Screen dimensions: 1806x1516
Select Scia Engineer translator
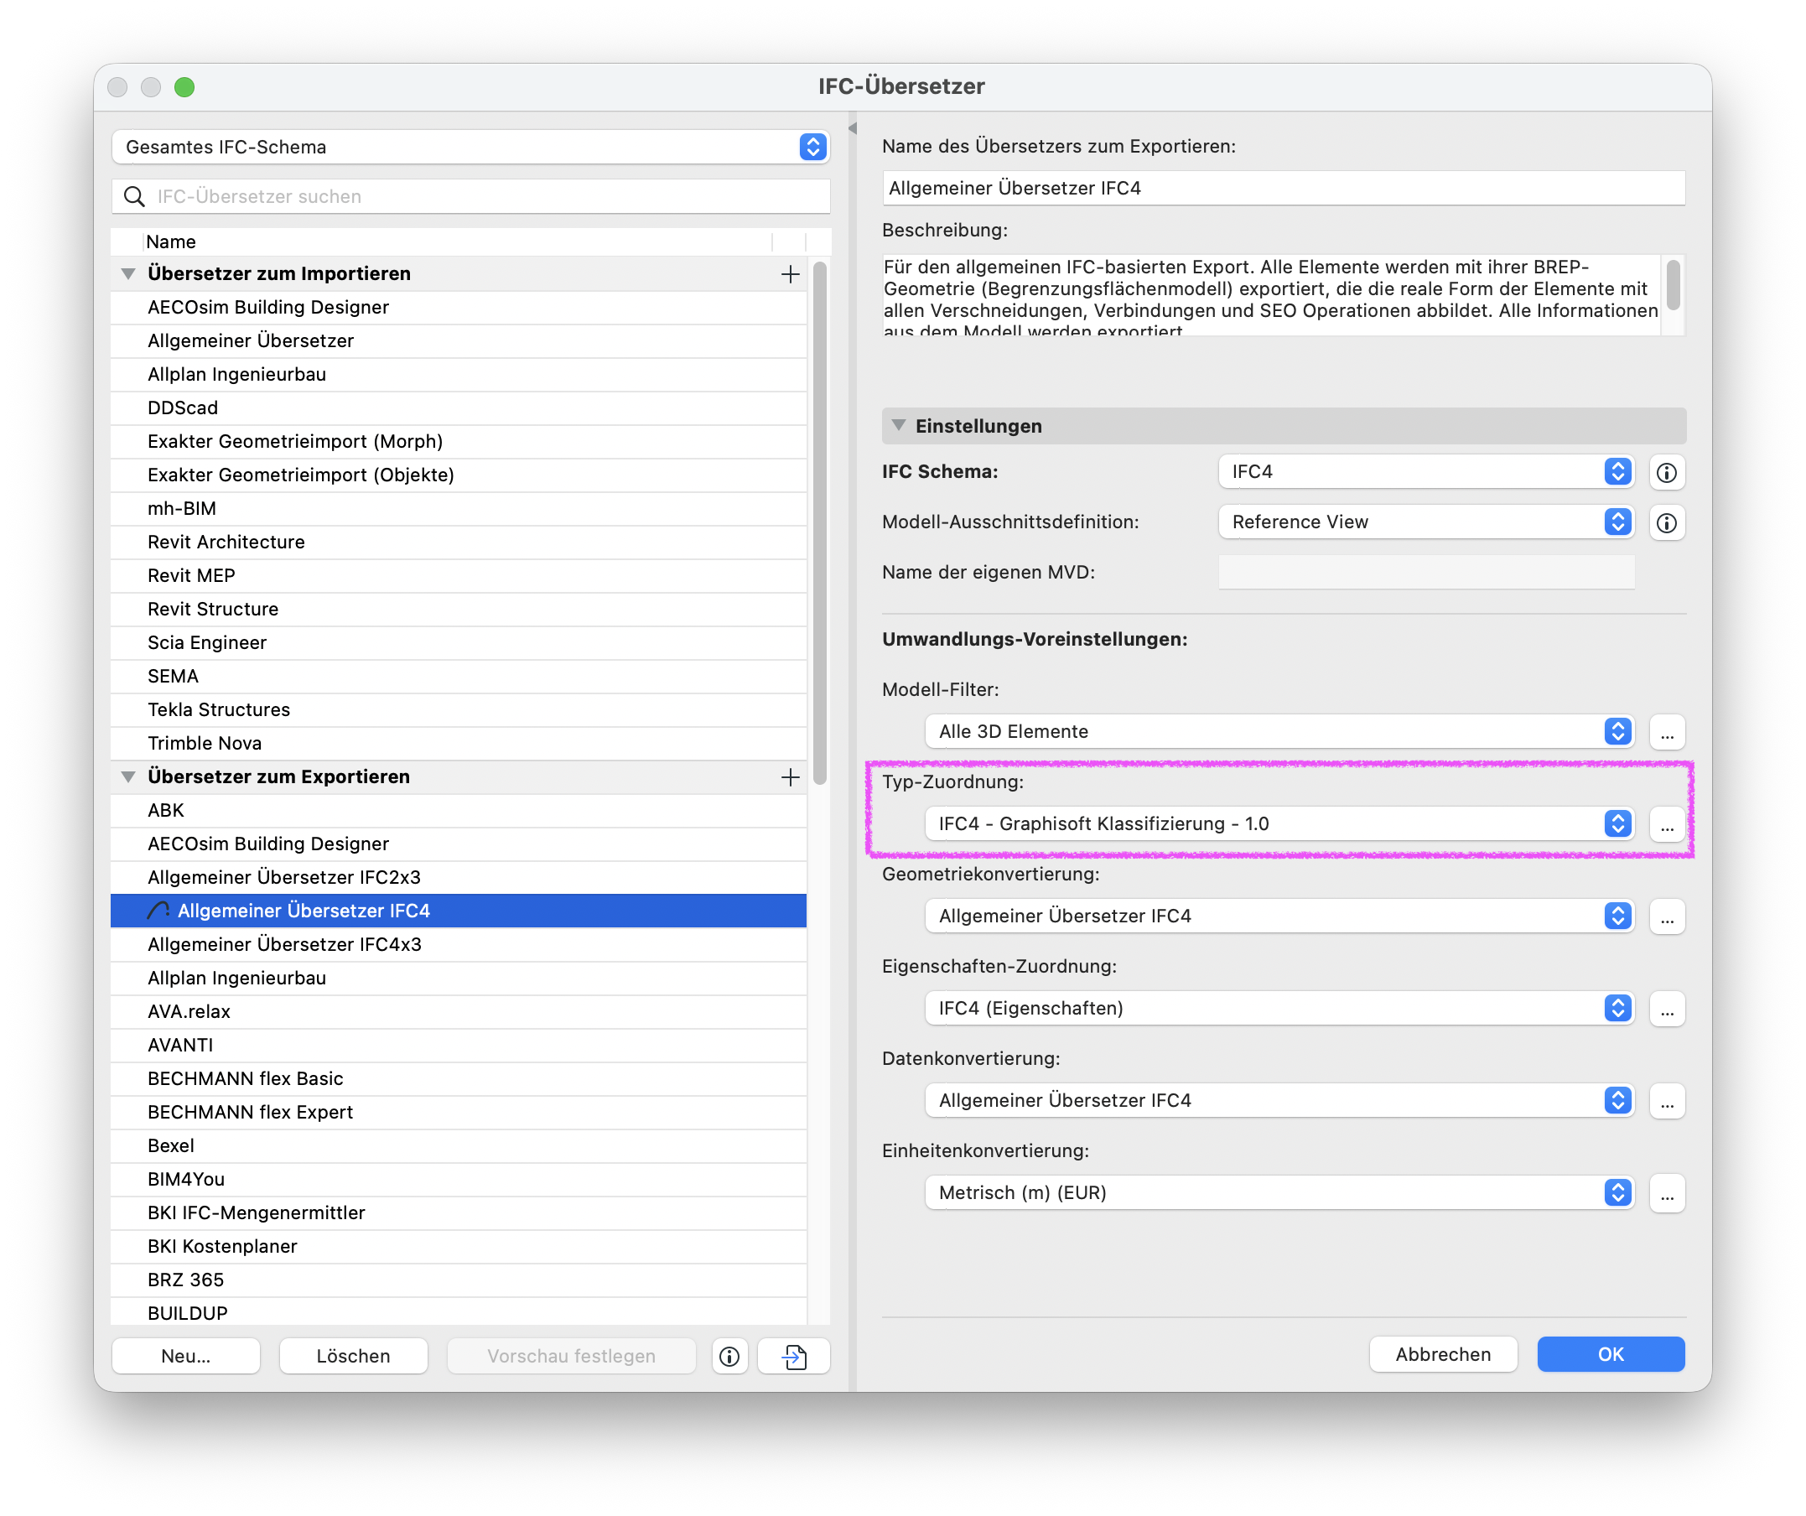(459, 643)
